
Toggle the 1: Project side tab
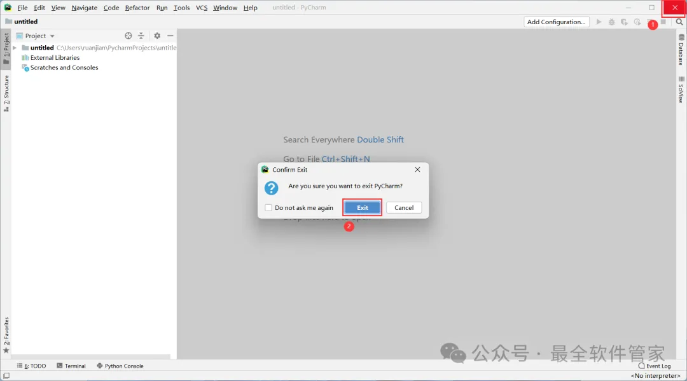6,48
